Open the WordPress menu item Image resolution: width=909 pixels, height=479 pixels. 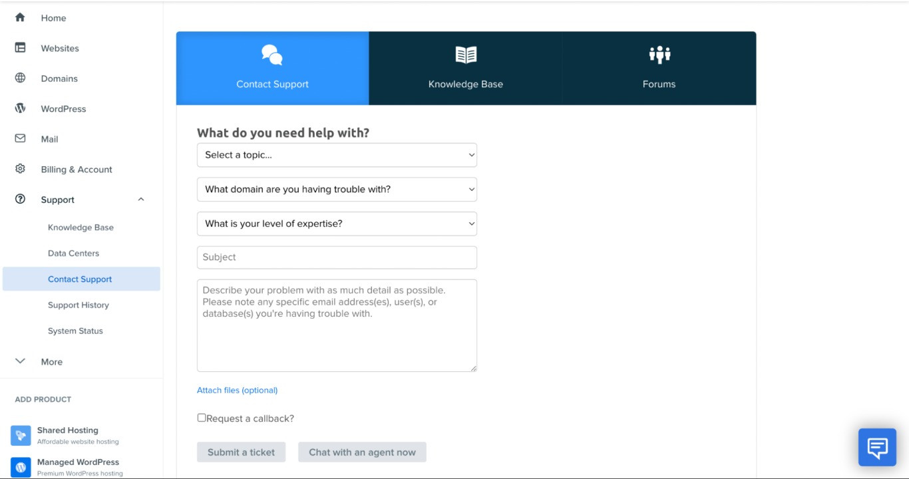pyautogui.click(x=63, y=109)
